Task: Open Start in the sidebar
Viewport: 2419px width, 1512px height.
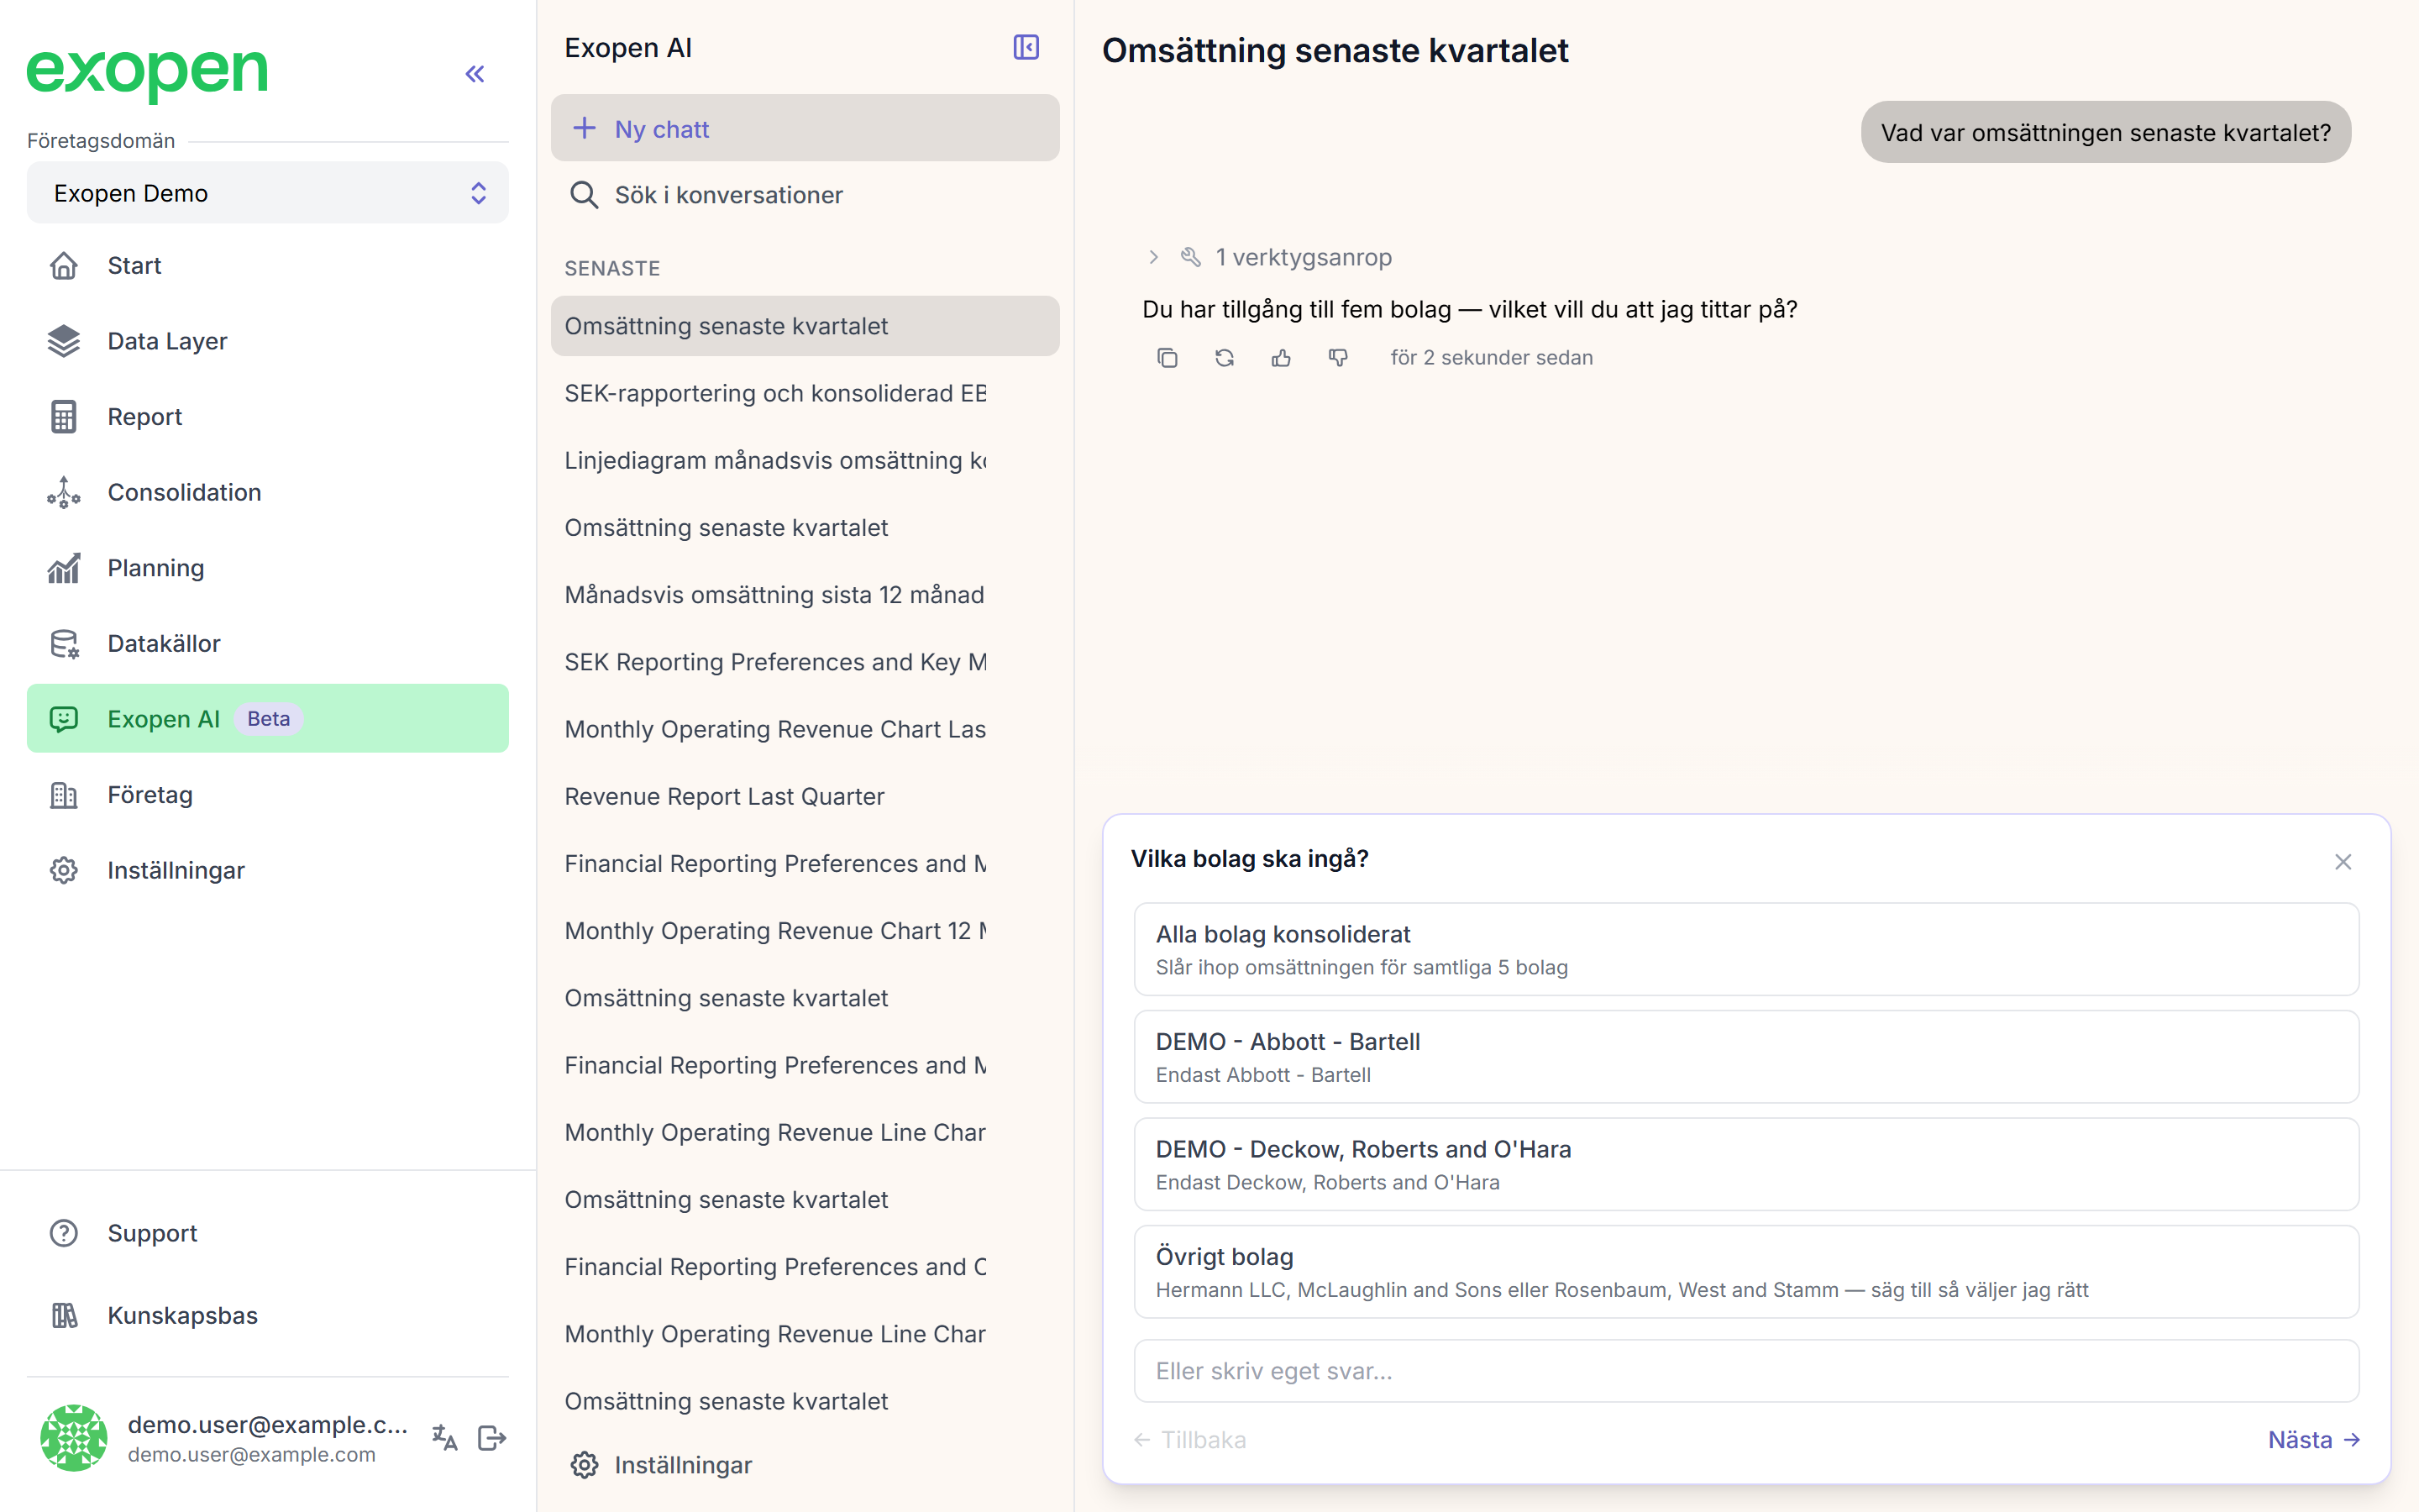Action: tap(268, 266)
